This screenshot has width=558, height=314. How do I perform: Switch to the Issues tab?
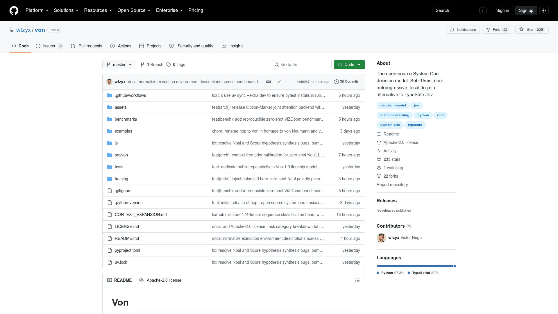[49, 46]
